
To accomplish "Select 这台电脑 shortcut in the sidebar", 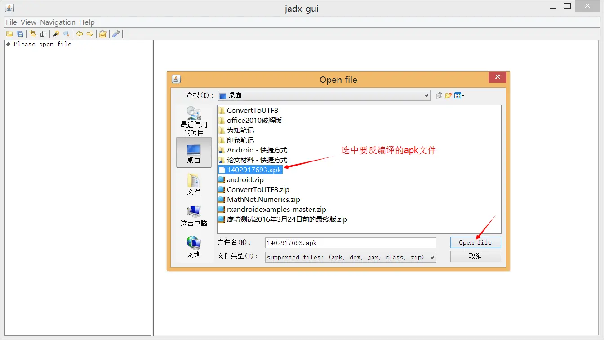I will (x=194, y=215).
